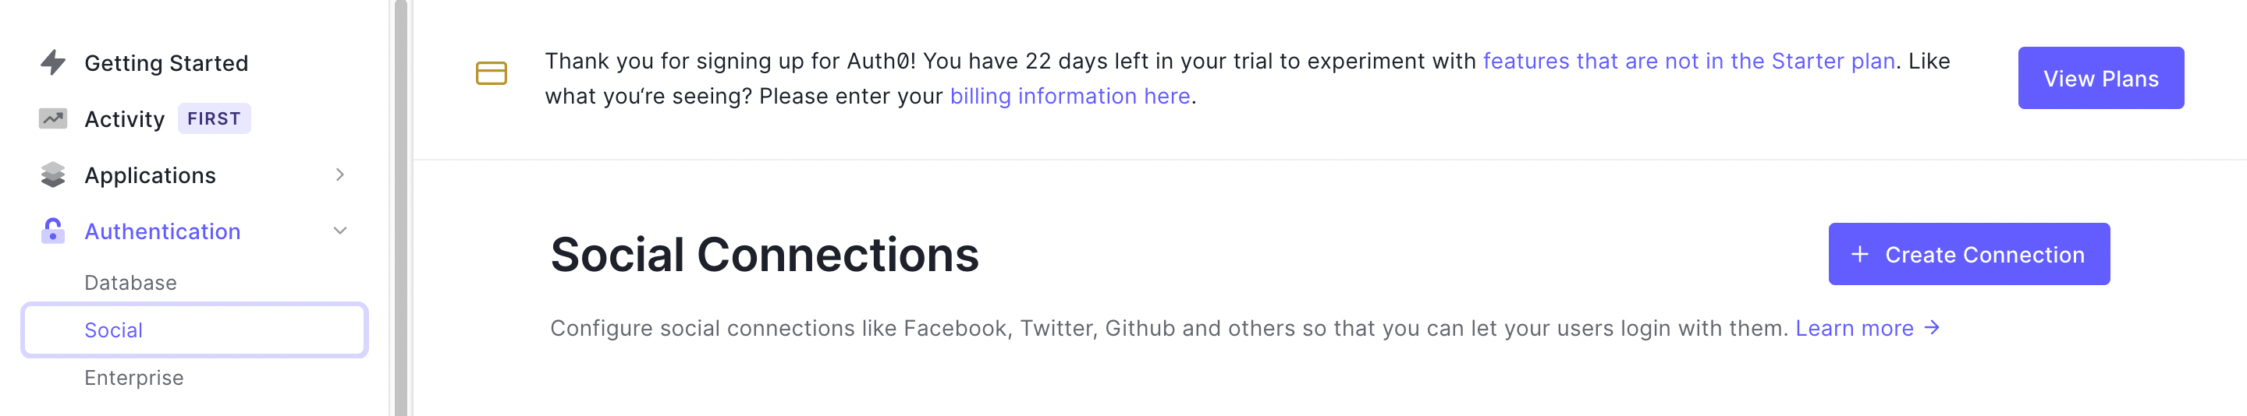This screenshot has height=416, width=2247.
Task: Open Getting Started in the sidebar
Action: pos(165,64)
